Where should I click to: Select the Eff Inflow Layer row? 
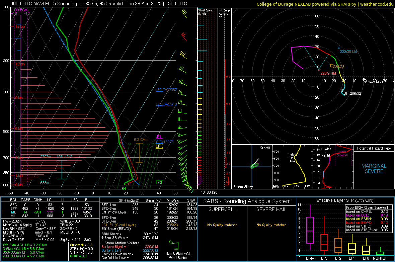pyautogui.click(x=149, y=212)
